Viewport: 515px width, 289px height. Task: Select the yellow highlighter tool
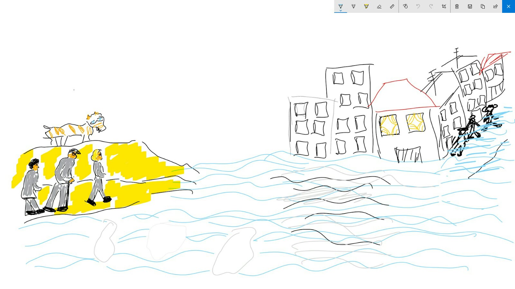click(366, 6)
